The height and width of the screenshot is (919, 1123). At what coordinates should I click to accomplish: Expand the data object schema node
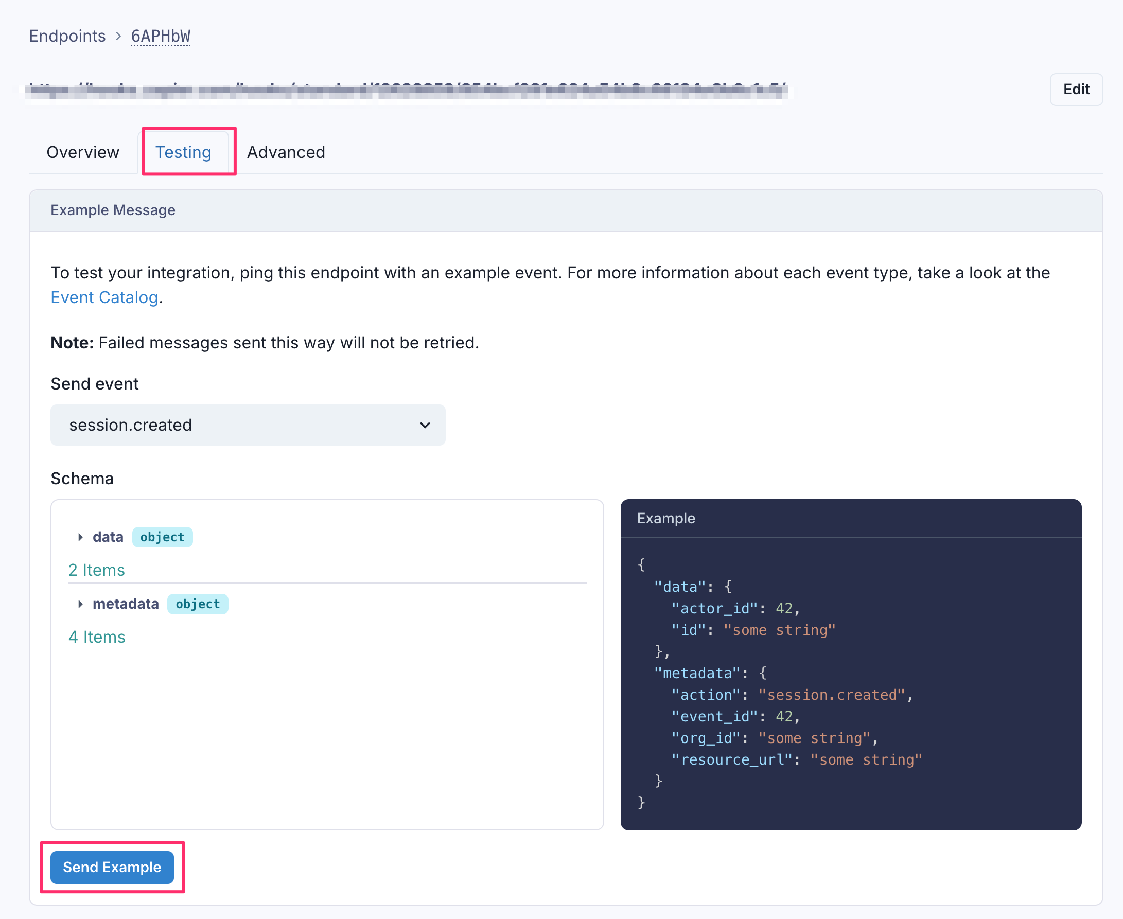tap(80, 537)
